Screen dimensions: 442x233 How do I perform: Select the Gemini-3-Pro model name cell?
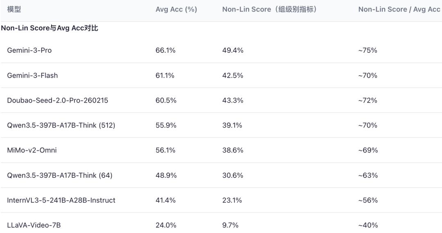pyautogui.click(x=29, y=50)
